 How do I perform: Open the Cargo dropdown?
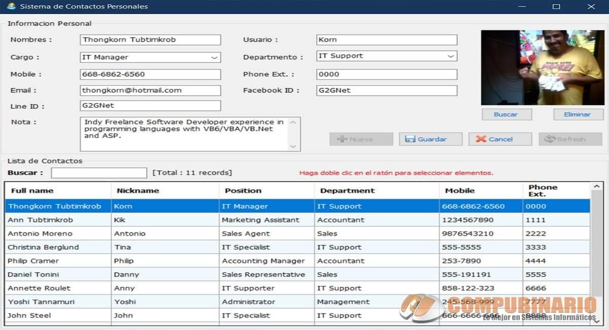pos(214,57)
